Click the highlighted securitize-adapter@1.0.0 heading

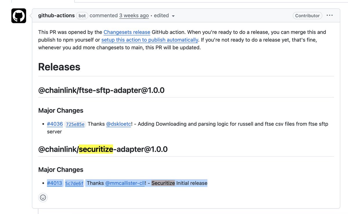[103, 149]
